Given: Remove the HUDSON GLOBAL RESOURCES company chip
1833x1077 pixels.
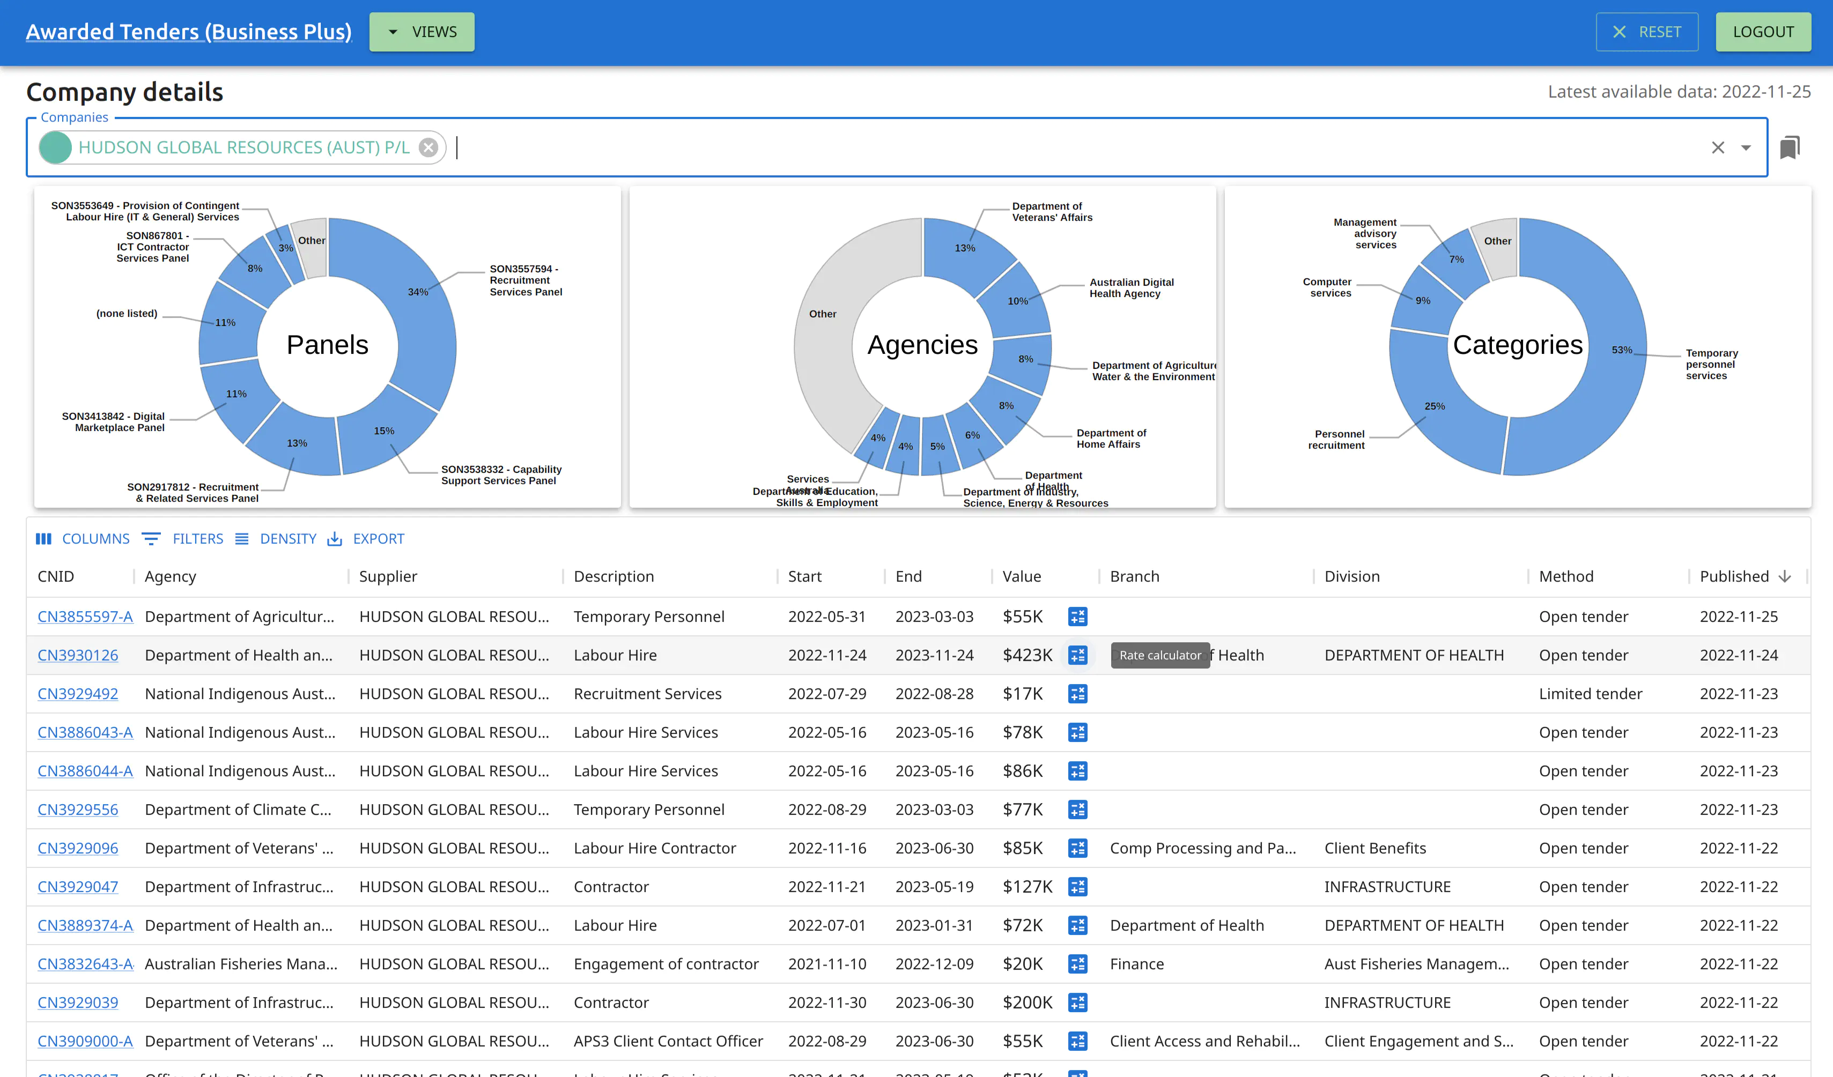Looking at the screenshot, I should 428,147.
